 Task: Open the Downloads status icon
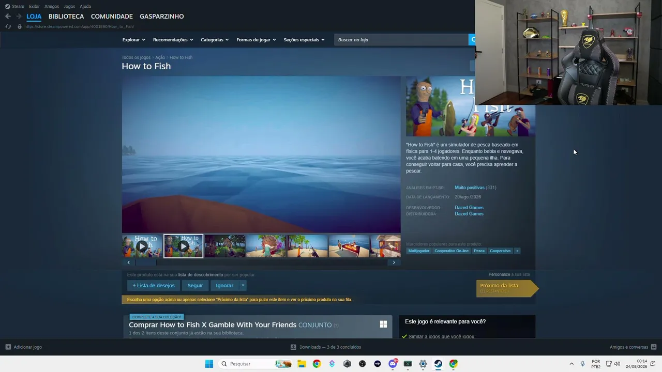pos(293,347)
